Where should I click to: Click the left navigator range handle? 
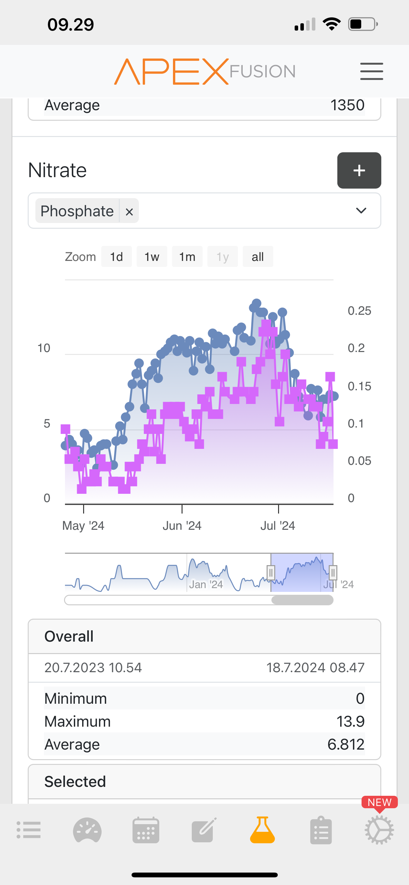pyautogui.click(x=271, y=573)
